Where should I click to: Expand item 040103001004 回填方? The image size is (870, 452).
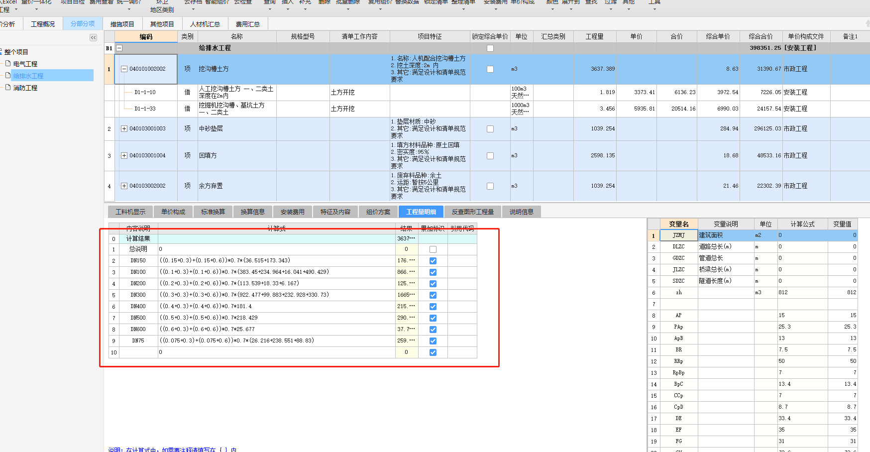tap(124, 155)
